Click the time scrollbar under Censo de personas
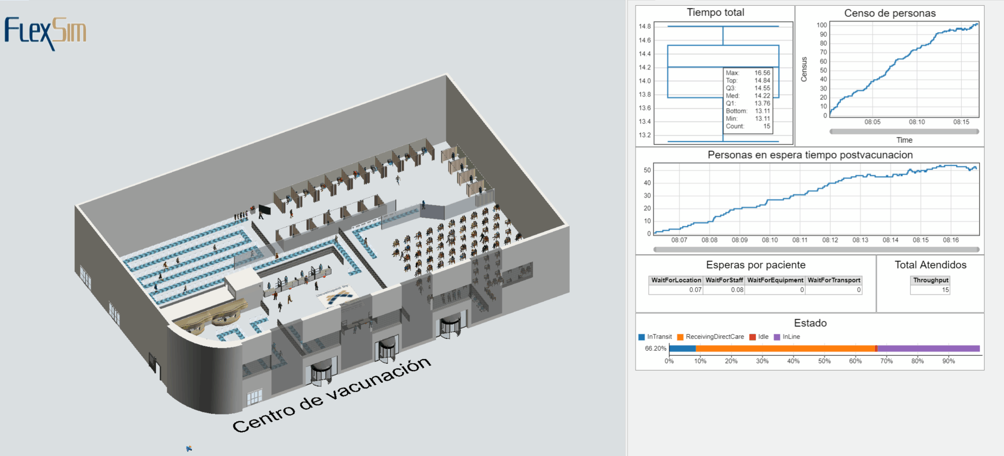The image size is (1004, 456). coord(904,131)
